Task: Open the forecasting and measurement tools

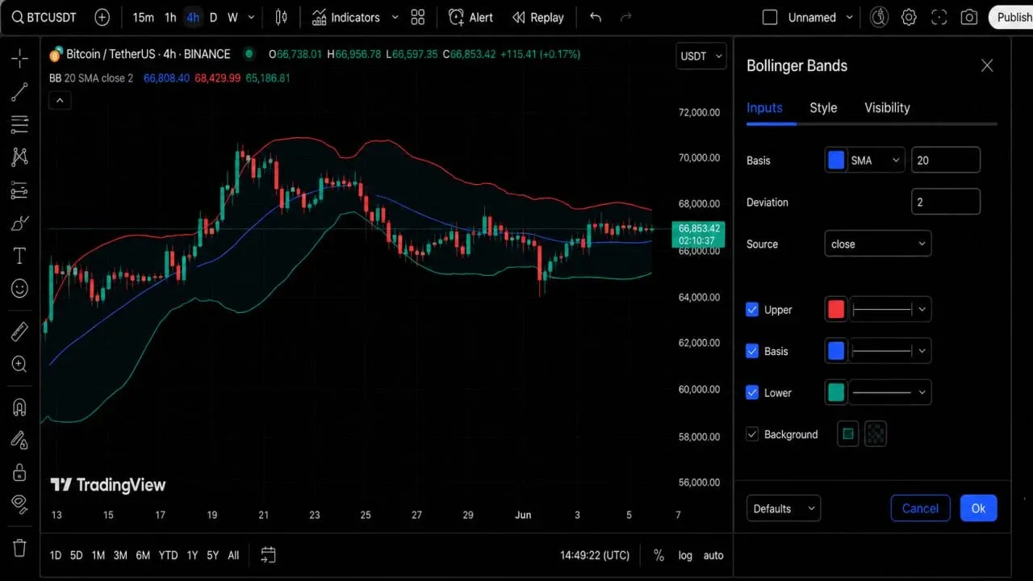Action: 19,190
